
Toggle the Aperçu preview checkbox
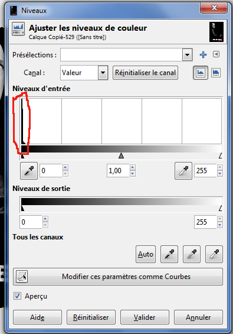17,296
